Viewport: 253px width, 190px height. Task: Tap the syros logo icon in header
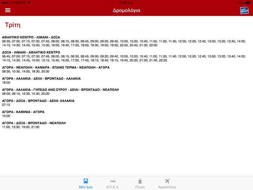click(244, 10)
